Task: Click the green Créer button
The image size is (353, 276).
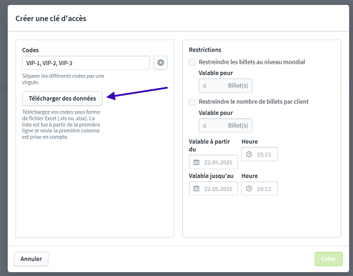Action: click(x=329, y=259)
